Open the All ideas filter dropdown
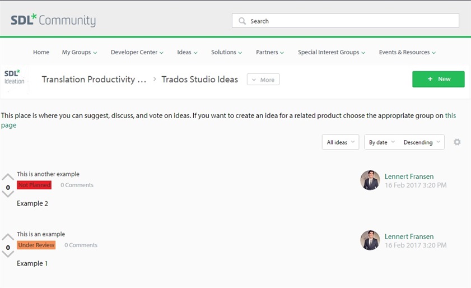Image resolution: width=471 pixels, height=288 pixels. coord(341,142)
